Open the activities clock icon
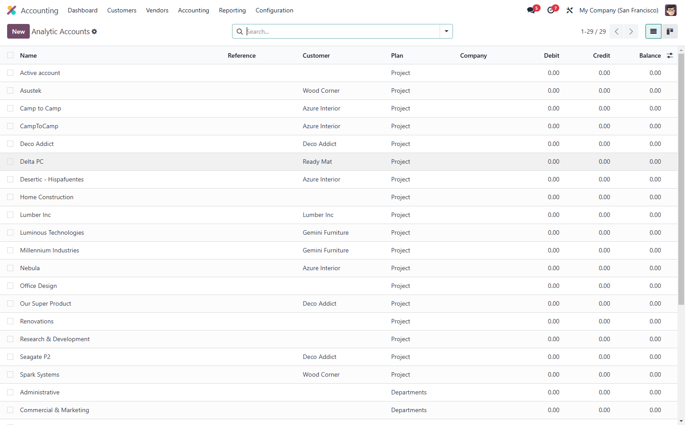Image resolution: width=685 pixels, height=425 pixels. [551, 10]
